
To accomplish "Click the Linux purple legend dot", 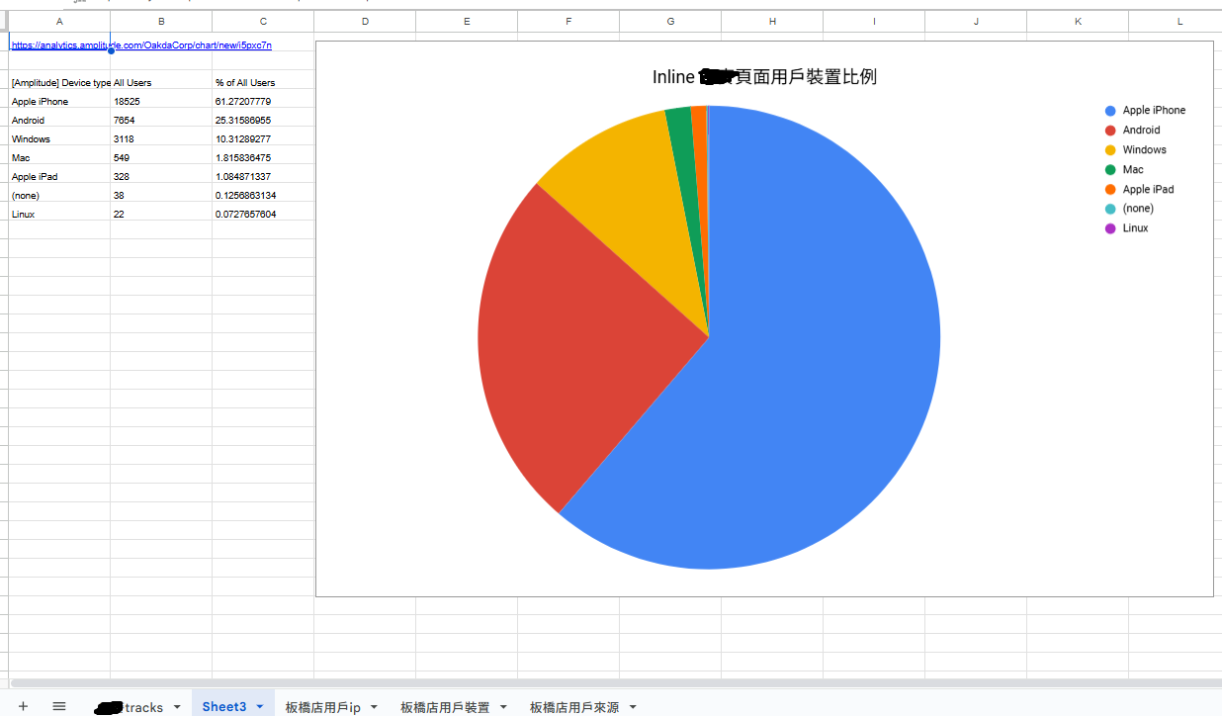I will click(1111, 228).
